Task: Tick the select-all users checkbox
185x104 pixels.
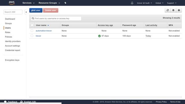Action: 32,25
